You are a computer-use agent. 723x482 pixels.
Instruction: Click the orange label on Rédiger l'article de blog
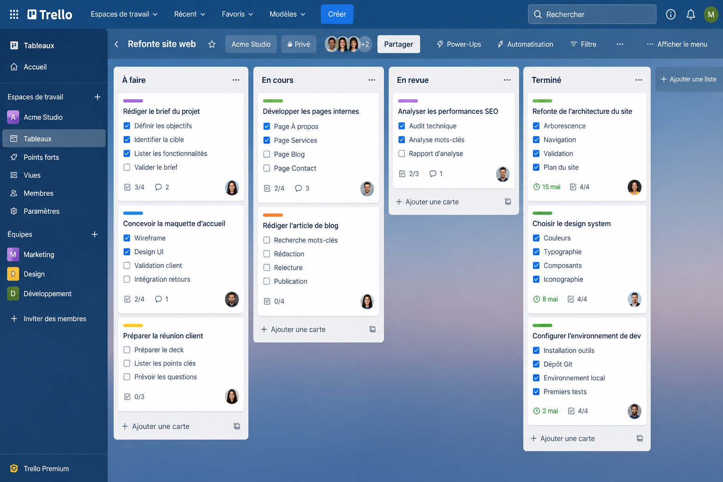[x=273, y=215]
